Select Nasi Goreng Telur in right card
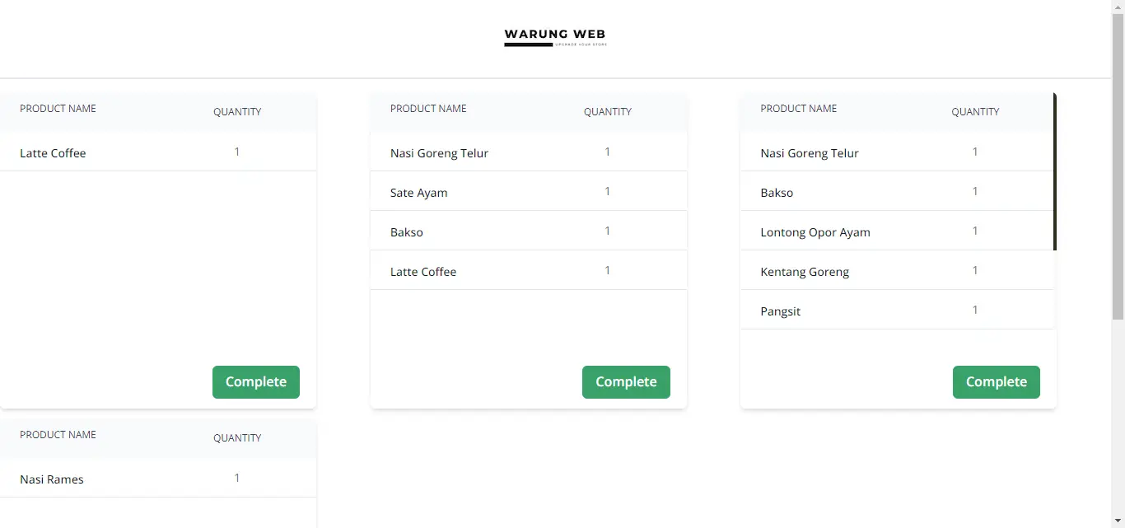 [898, 152]
